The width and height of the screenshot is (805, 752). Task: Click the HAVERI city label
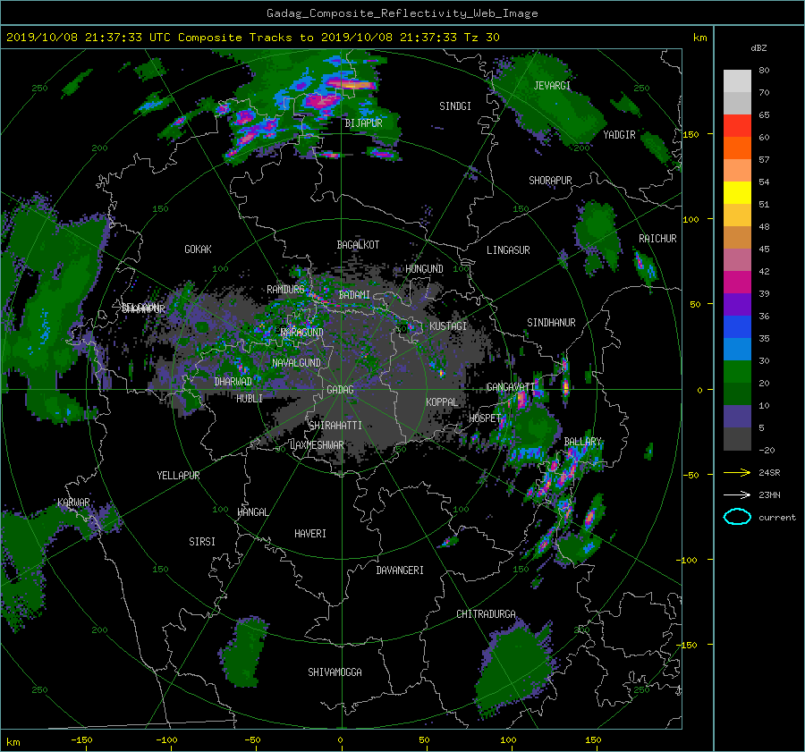[310, 534]
